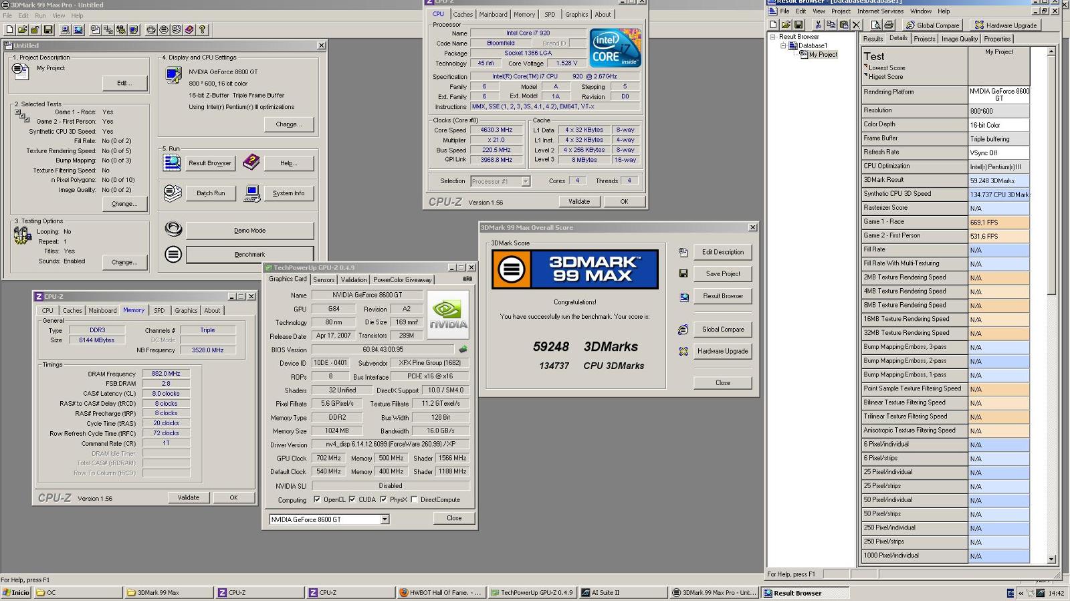
Task: Click Open folder icon in Result Browser toolbar
Action: tap(786, 25)
